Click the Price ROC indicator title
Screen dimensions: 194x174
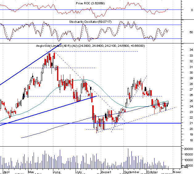tap(90, 3)
